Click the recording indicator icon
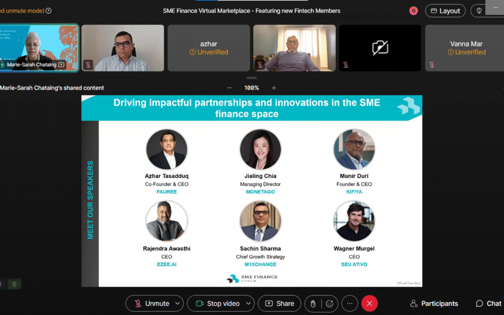Image resolution: width=504 pixels, height=315 pixels. [413, 11]
